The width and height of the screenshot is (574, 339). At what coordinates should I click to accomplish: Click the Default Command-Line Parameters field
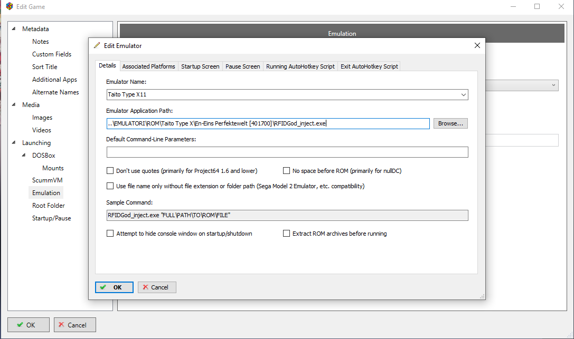point(287,152)
